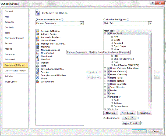Click info icon beside Choose commands from
166x136 pixels.
click(x=62, y=20)
